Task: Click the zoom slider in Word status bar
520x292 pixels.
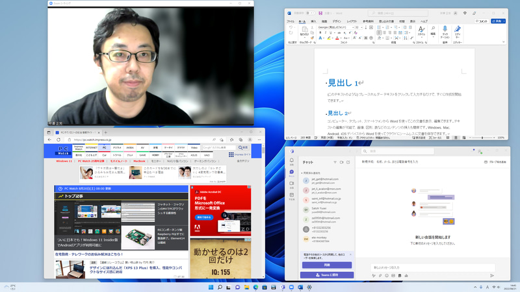Action: coord(482,138)
